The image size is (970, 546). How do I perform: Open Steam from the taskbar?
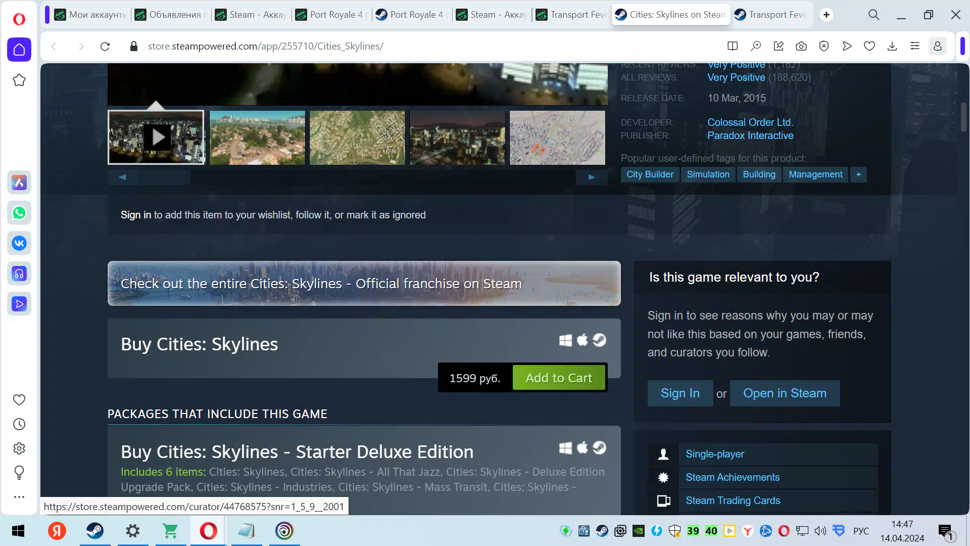pos(95,531)
